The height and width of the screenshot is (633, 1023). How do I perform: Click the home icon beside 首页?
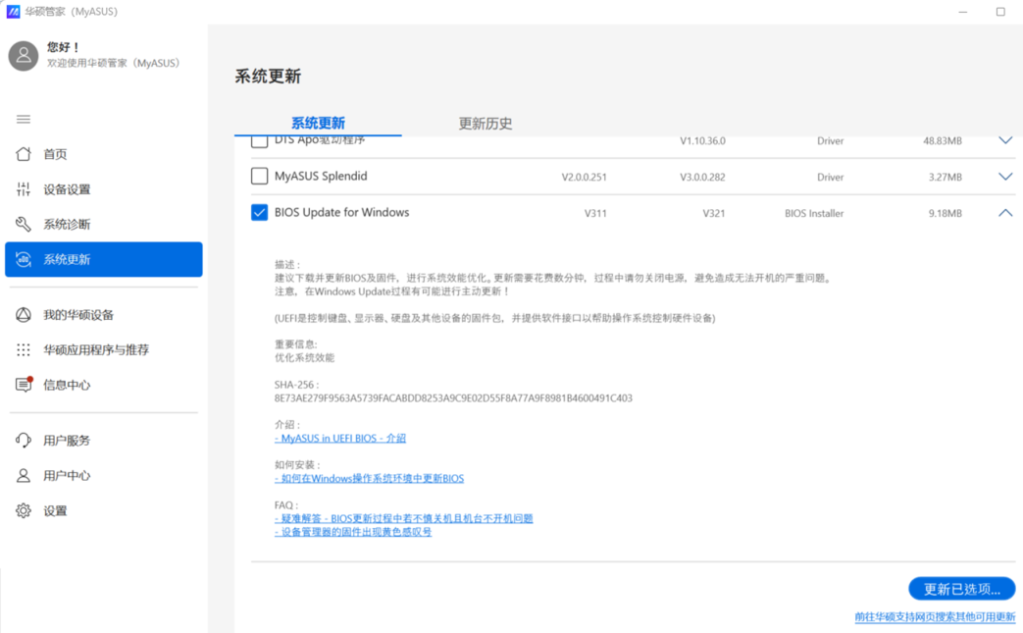(x=24, y=154)
